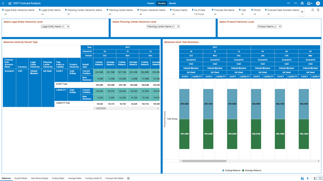323x181 pixels.
Task: Click pin icon of Product Name filter
Action: (171, 10)
